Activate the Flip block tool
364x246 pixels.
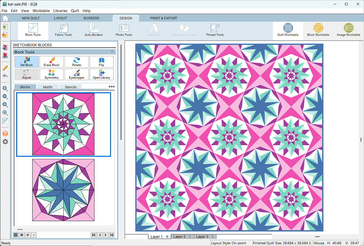[x=101, y=62]
